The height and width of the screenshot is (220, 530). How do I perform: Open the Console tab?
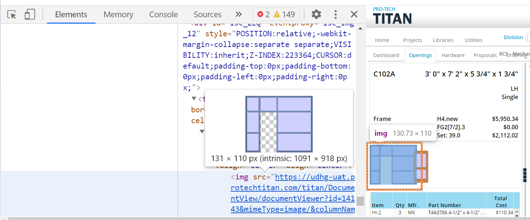point(163,14)
